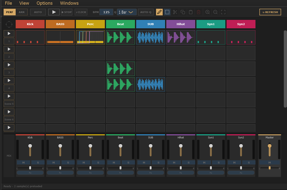
Task: Mute the Kick mixer channel
Action: (24, 163)
